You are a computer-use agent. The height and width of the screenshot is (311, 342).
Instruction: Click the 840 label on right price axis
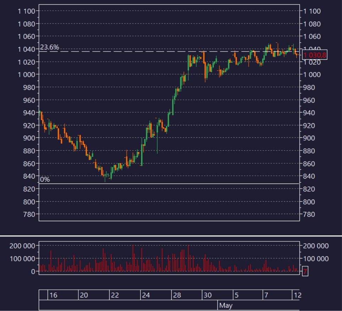(309, 176)
